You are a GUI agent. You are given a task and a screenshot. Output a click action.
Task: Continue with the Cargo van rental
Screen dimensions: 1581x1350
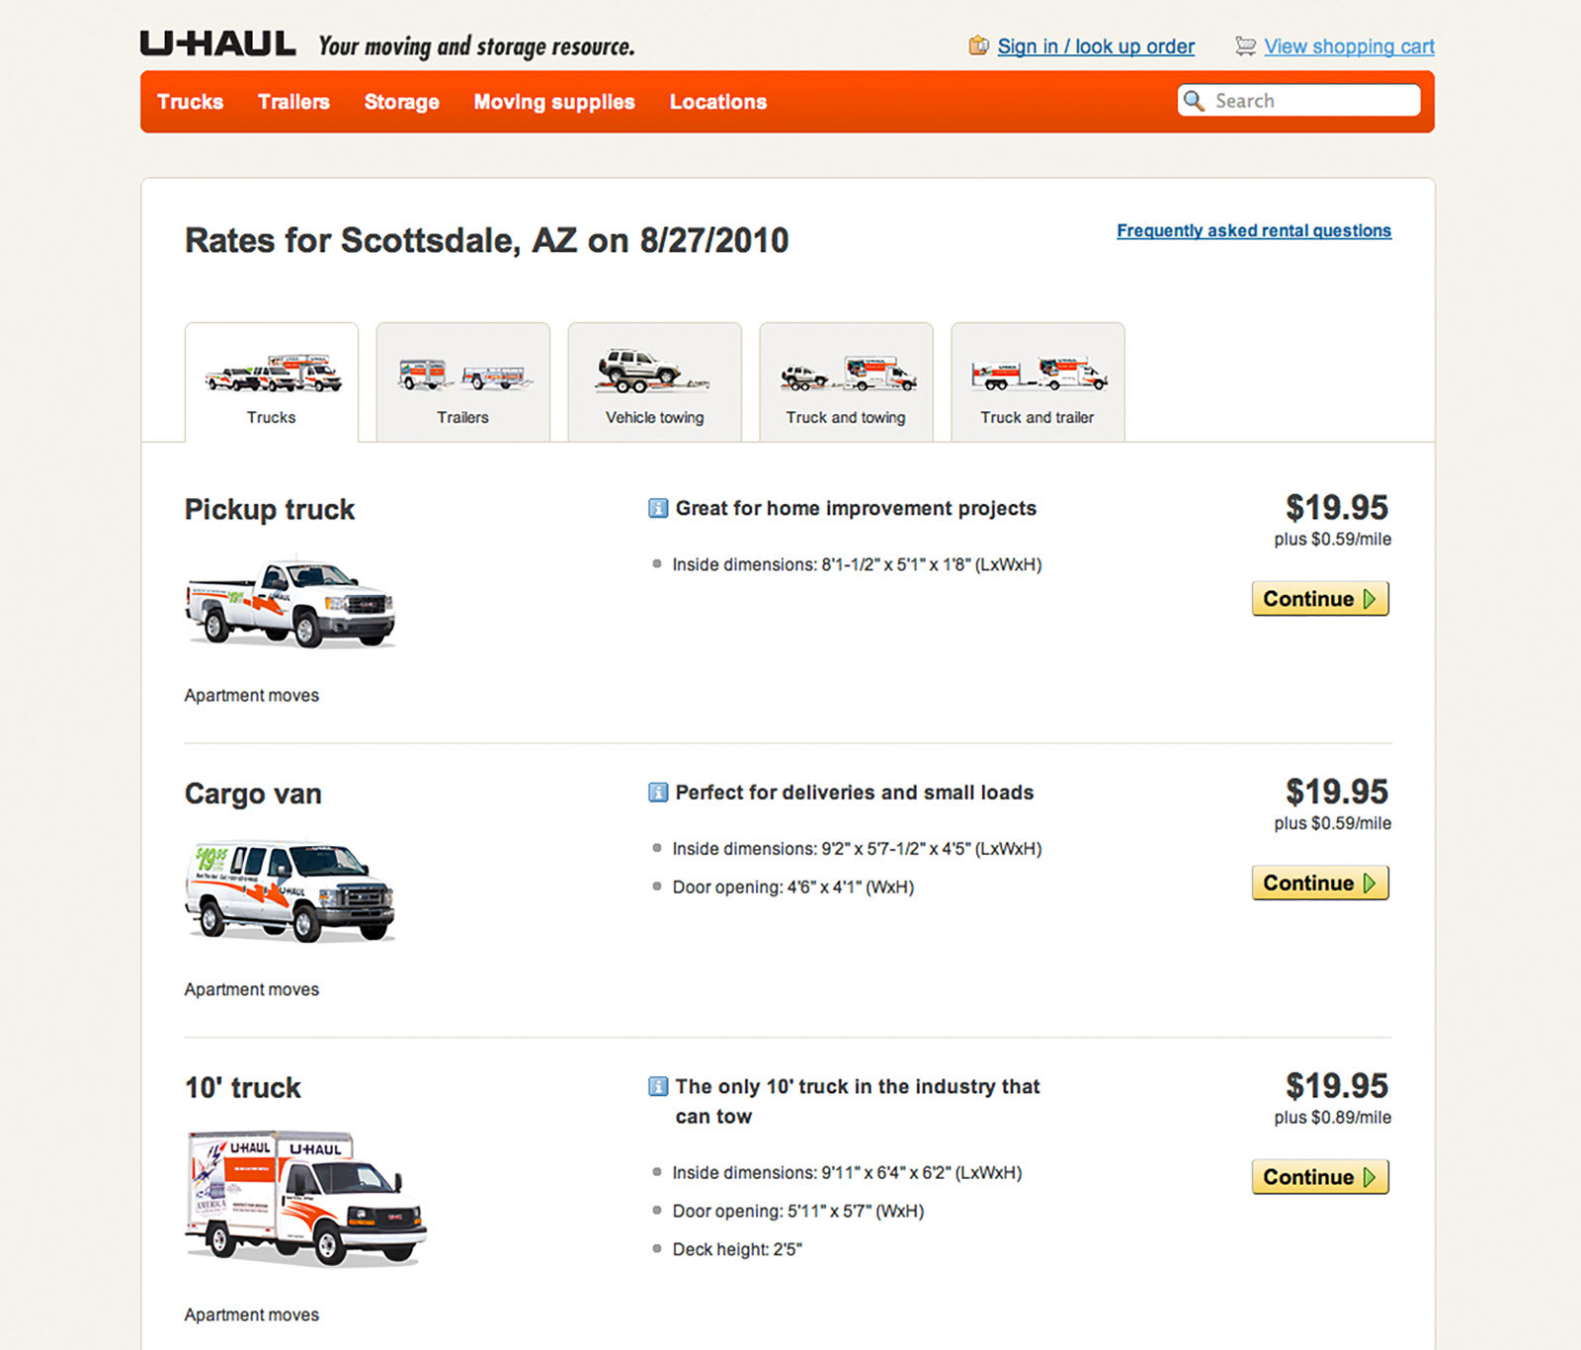pyautogui.click(x=1320, y=883)
